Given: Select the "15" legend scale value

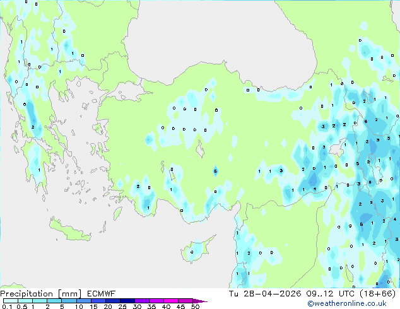Looking at the screenshot, I should pos(93,306).
